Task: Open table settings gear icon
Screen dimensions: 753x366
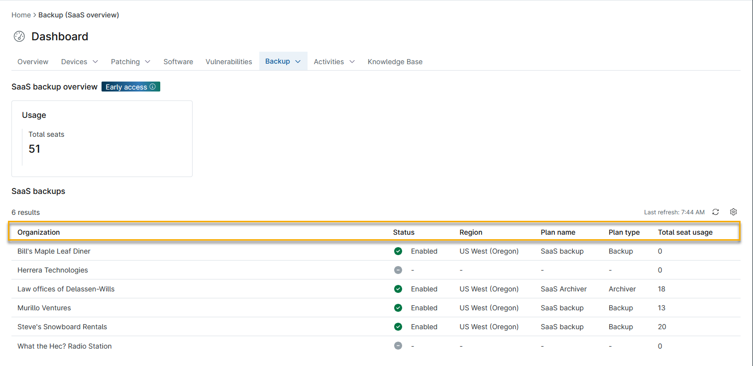Action: click(x=733, y=212)
